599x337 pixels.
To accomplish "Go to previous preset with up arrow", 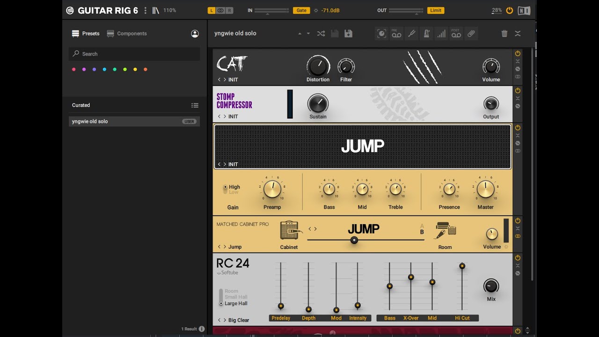I will [x=300, y=34].
